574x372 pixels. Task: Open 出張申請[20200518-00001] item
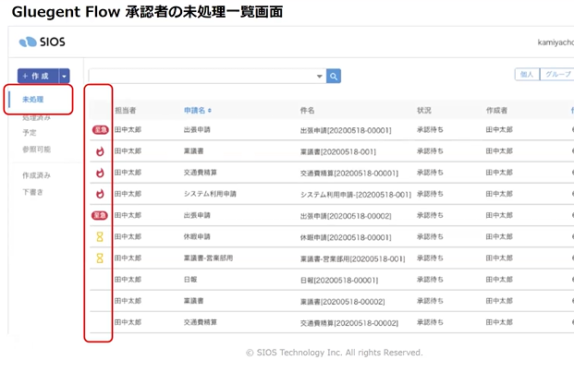coord(346,130)
